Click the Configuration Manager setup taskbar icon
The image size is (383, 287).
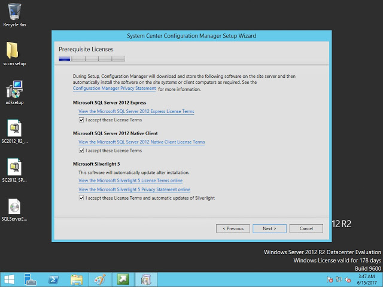tap(145, 279)
